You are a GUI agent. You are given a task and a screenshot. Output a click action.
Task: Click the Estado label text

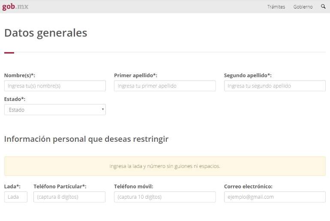(x=15, y=99)
